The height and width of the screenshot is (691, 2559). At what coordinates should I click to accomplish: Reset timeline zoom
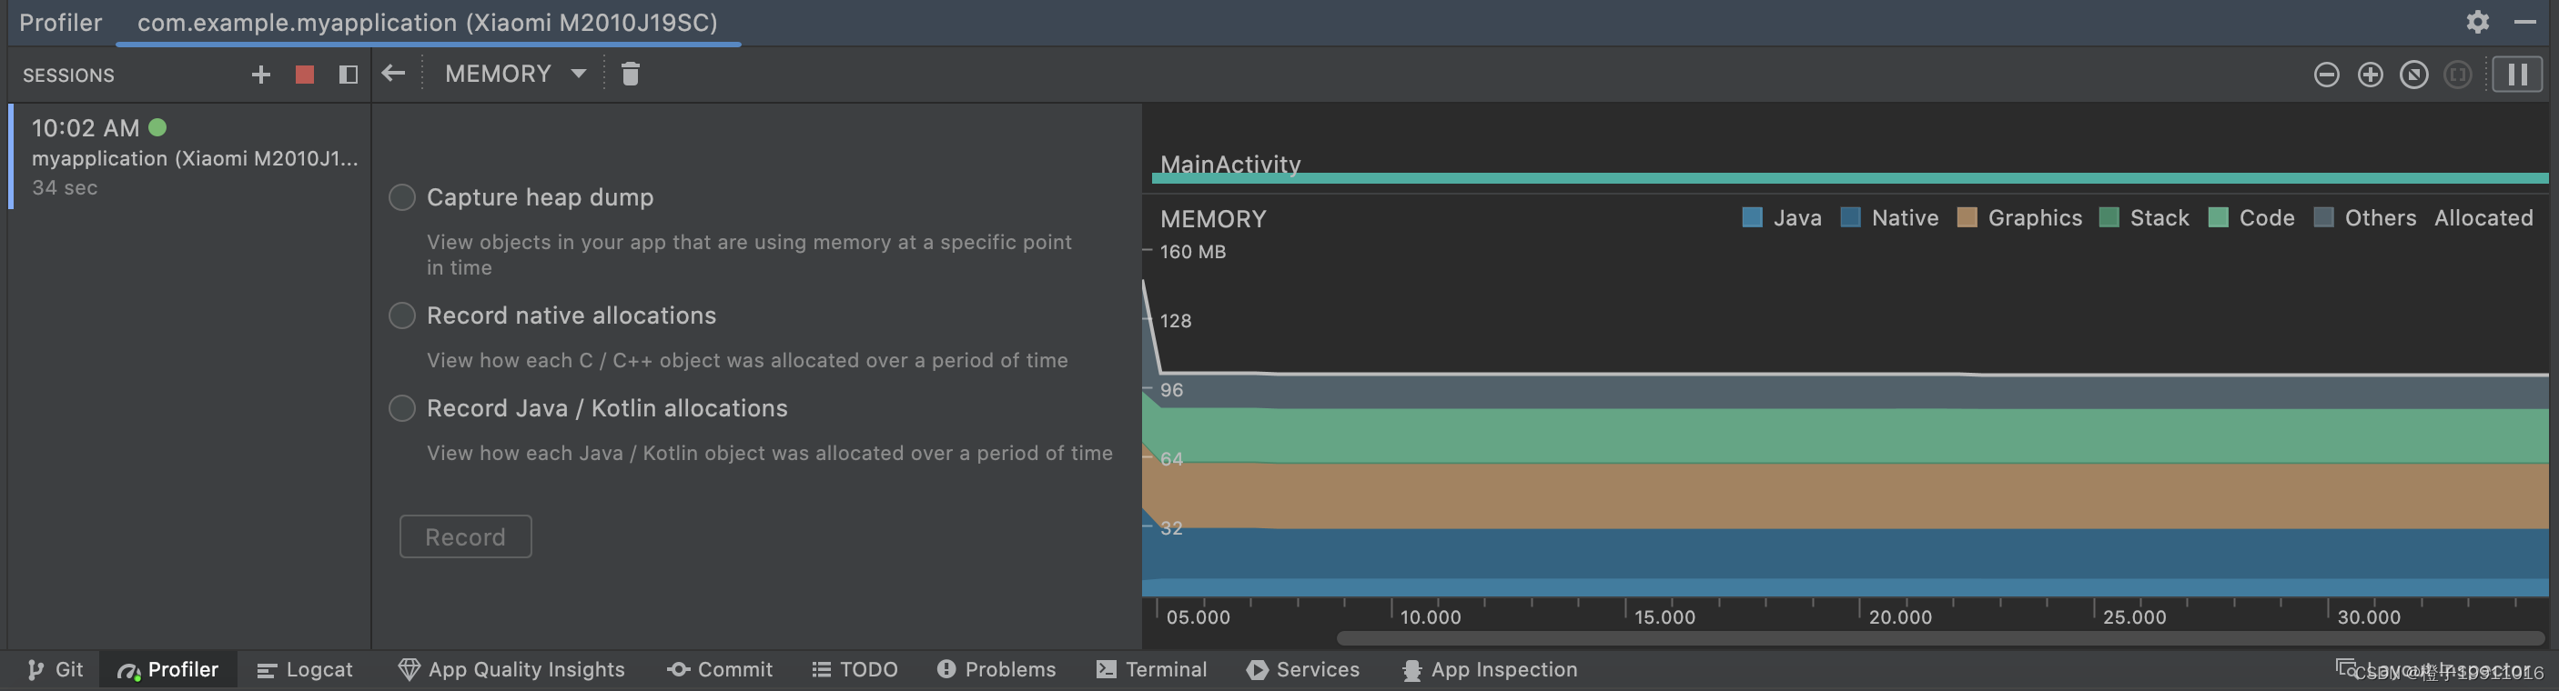2414,75
